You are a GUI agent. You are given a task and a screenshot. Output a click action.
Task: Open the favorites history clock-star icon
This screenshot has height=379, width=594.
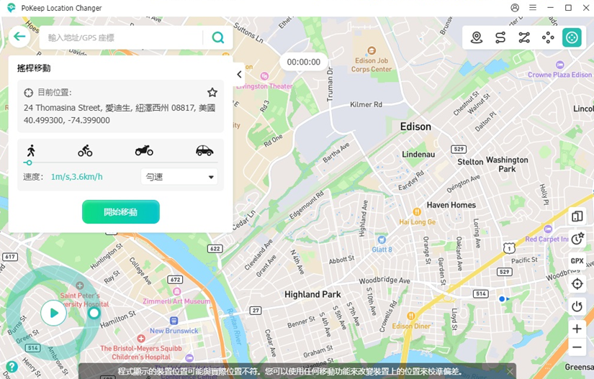(577, 239)
